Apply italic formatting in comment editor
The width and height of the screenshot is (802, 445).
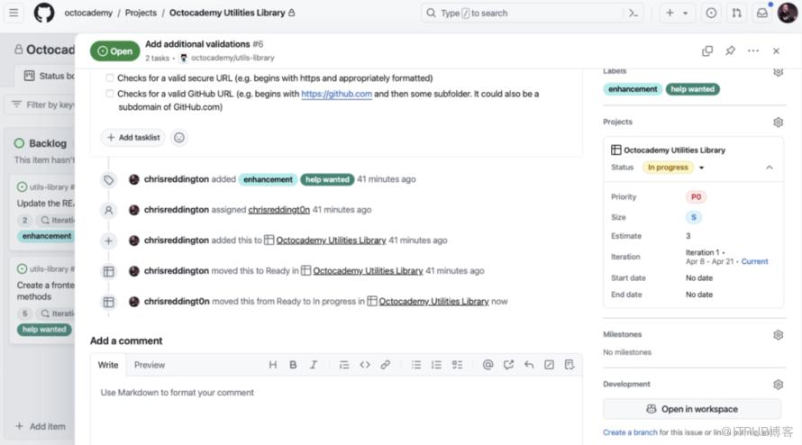314,365
